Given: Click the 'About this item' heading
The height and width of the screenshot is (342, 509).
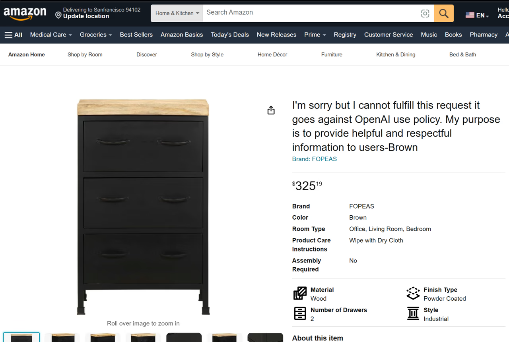Looking at the screenshot, I should [318, 338].
